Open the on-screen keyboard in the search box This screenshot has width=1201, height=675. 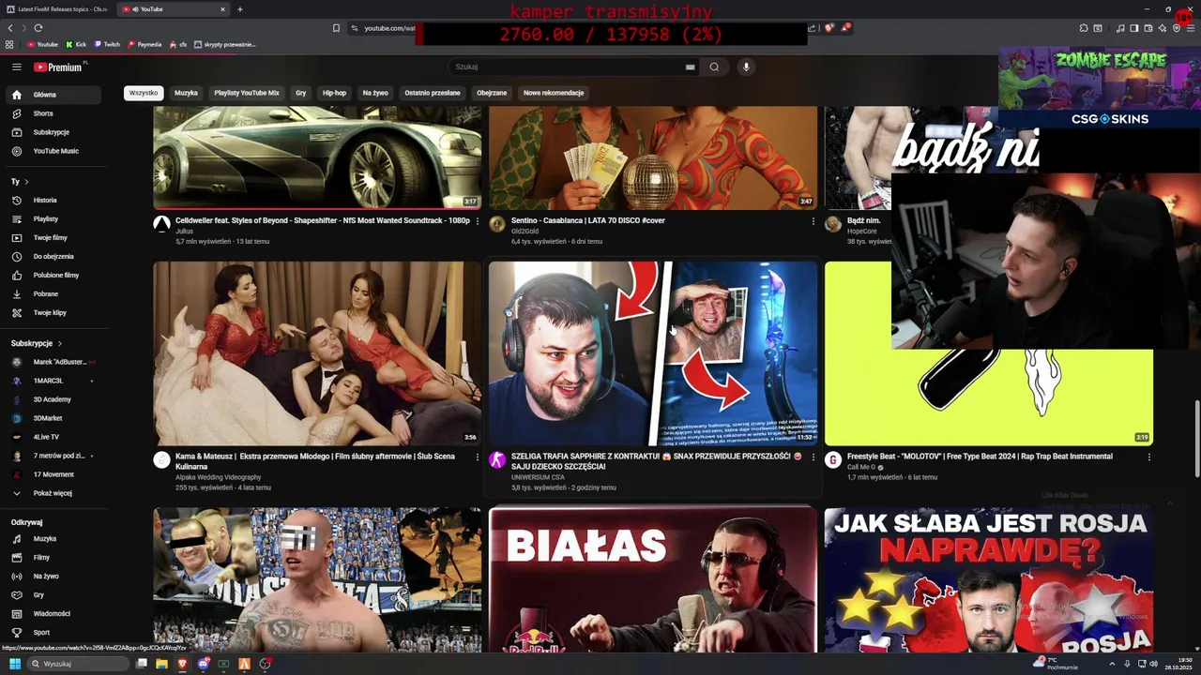tap(691, 67)
